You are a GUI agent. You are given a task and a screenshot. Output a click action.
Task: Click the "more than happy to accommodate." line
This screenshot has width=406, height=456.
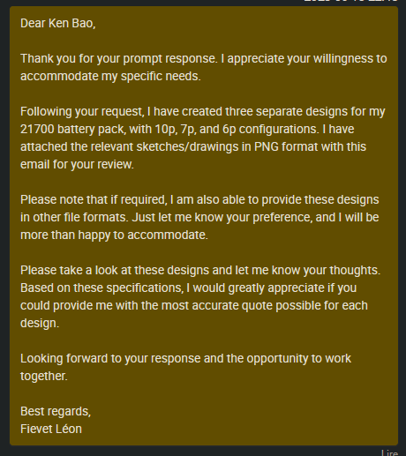click(x=114, y=235)
